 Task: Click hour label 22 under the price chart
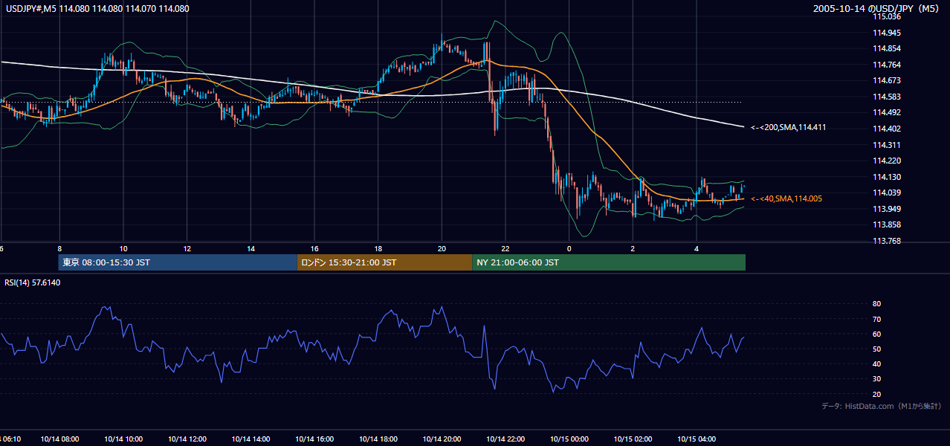click(x=505, y=248)
